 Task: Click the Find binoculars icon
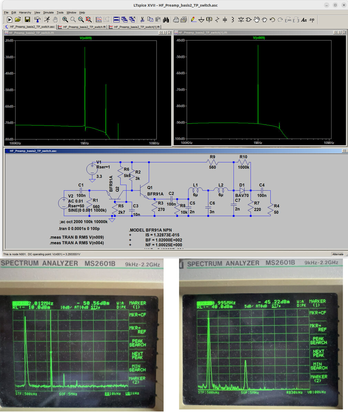pyautogui.click(x=166, y=20)
